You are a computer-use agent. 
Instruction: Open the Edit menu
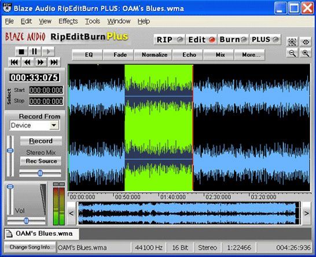(x=26, y=21)
